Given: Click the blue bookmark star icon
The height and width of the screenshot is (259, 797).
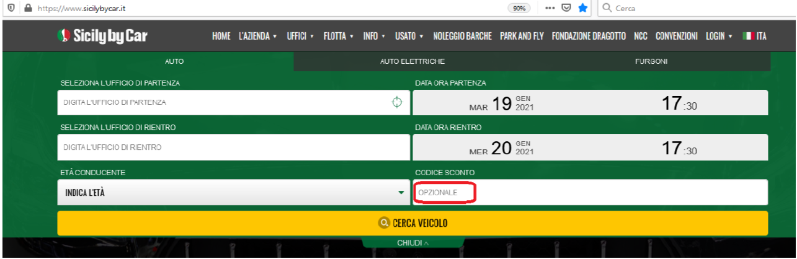Looking at the screenshot, I should tap(582, 8).
